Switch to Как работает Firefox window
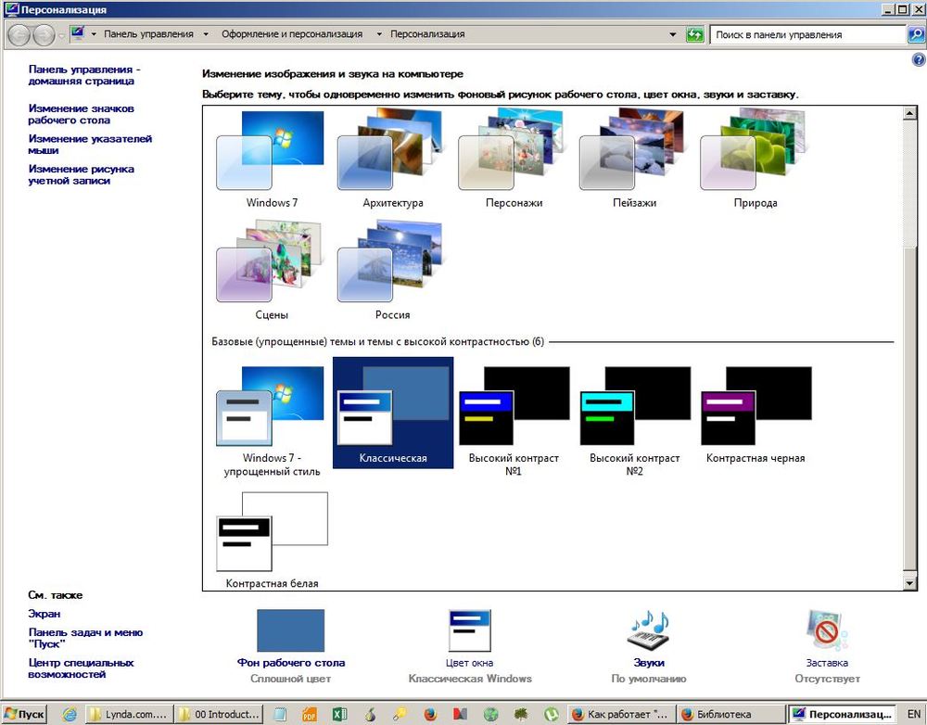Screen dimensions: 927x725 (620, 714)
